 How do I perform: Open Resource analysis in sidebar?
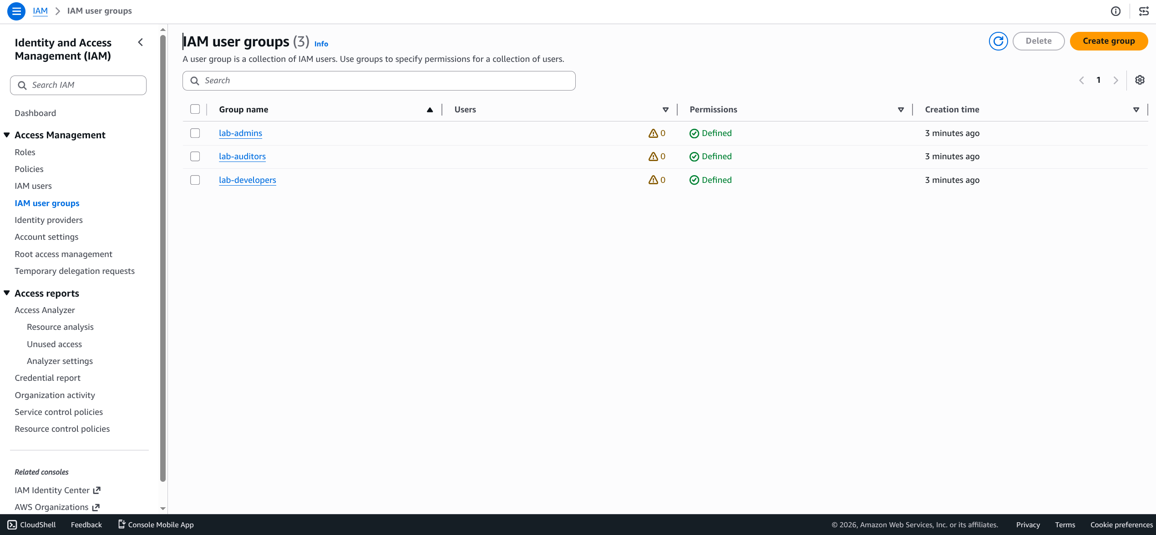pos(60,327)
